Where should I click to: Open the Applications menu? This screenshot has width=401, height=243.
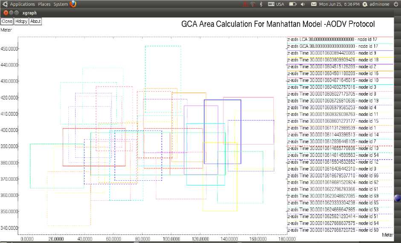click(x=22, y=4)
